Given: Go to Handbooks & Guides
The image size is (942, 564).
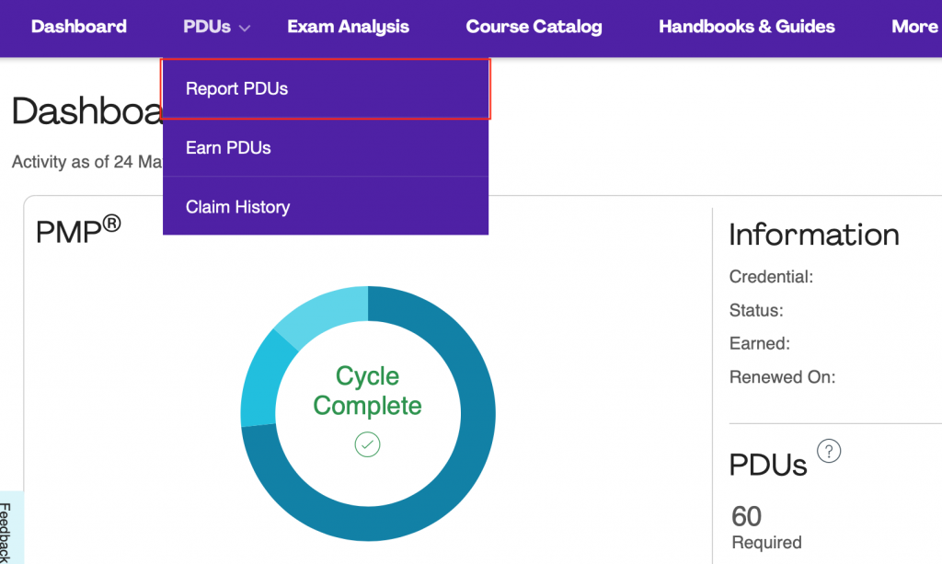Looking at the screenshot, I should click(746, 27).
